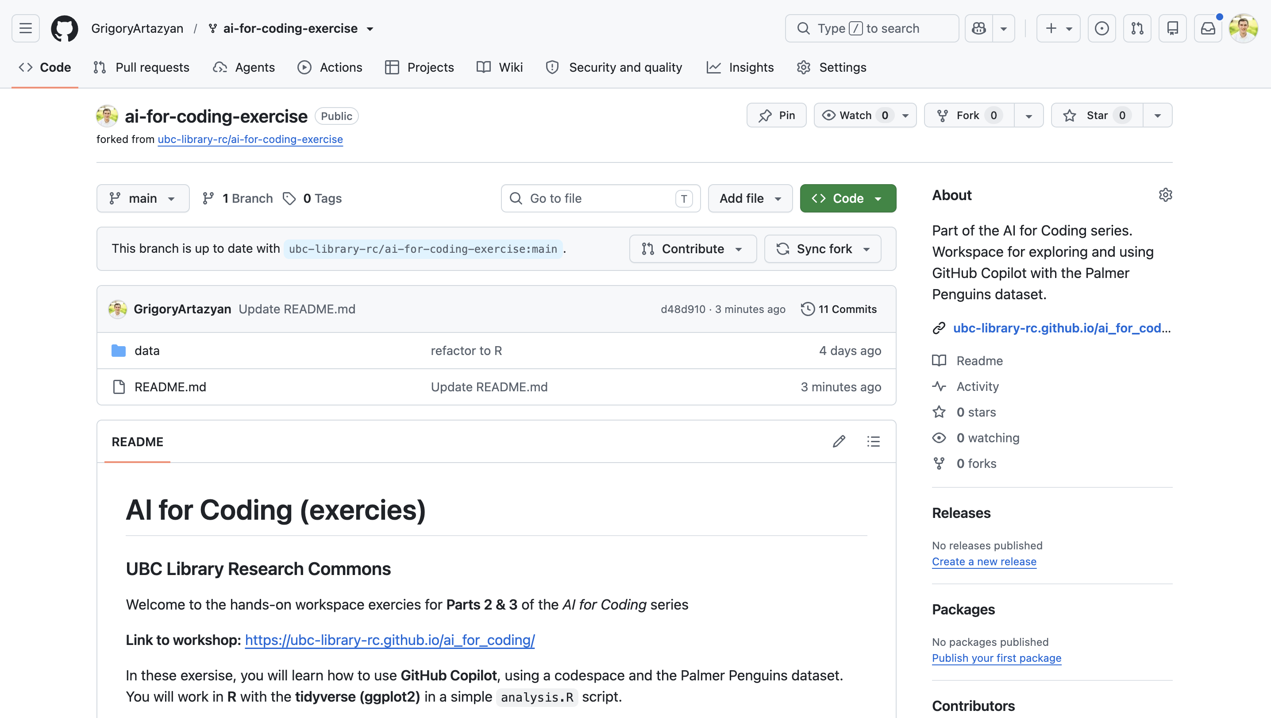Image resolution: width=1271 pixels, height=718 pixels.
Task: Open the Repositories icon in top bar
Action: click(x=1173, y=28)
